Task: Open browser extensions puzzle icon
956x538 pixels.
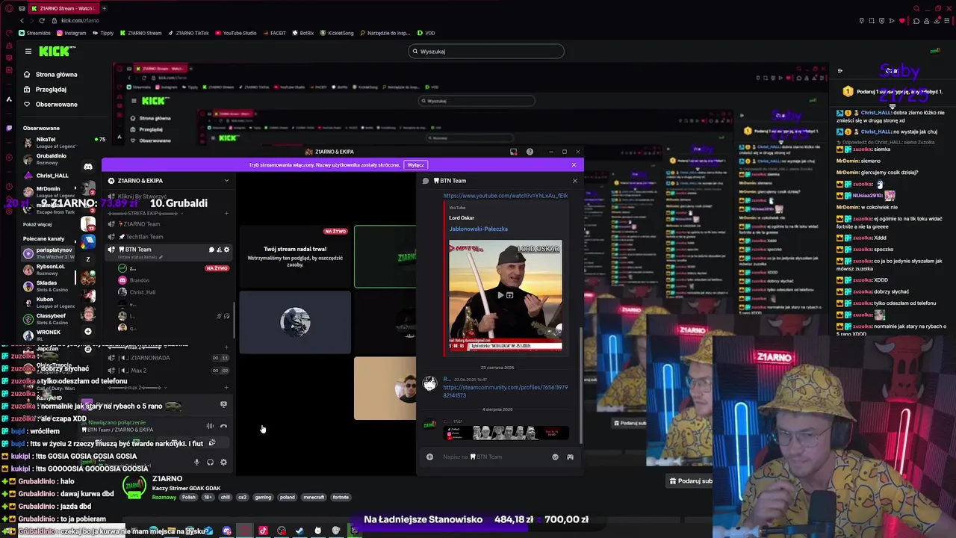Action: 916,20
